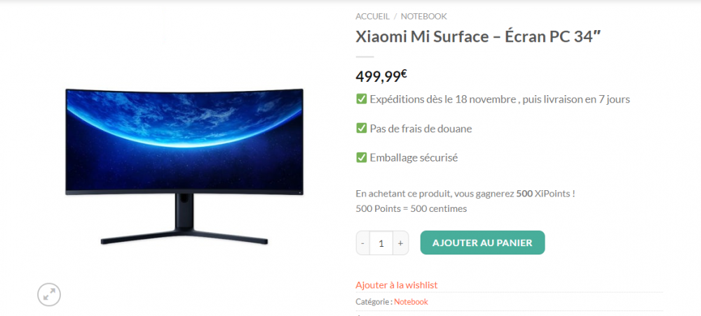Increase quantity with the plus button
Screen dimensions: 701x316
pos(400,243)
